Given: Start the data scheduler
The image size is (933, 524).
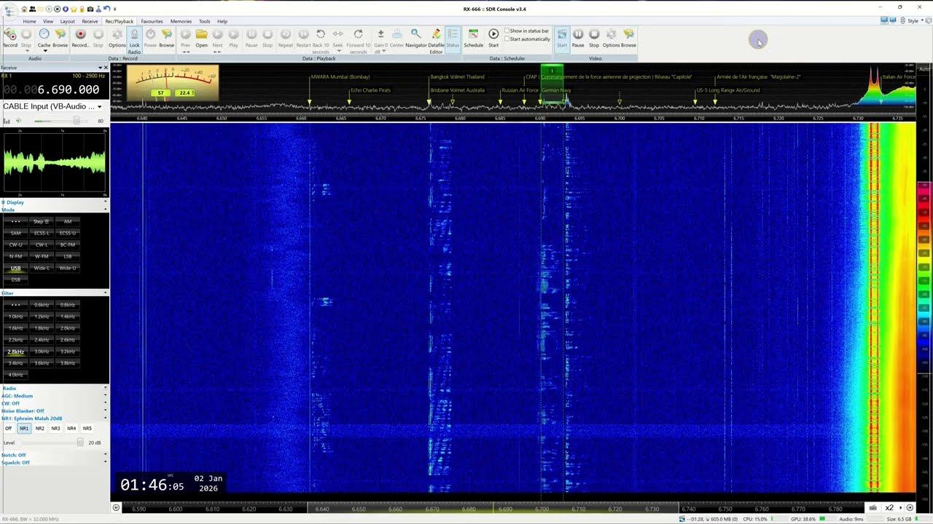Looking at the screenshot, I should click(x=493, y=37).
